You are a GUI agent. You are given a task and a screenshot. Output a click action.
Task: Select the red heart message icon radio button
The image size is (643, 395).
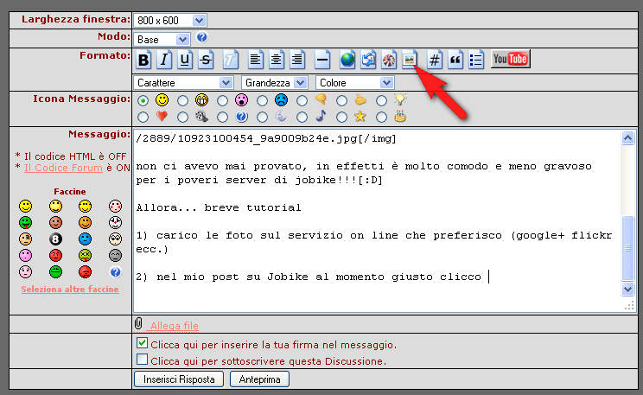pos(143,118)
